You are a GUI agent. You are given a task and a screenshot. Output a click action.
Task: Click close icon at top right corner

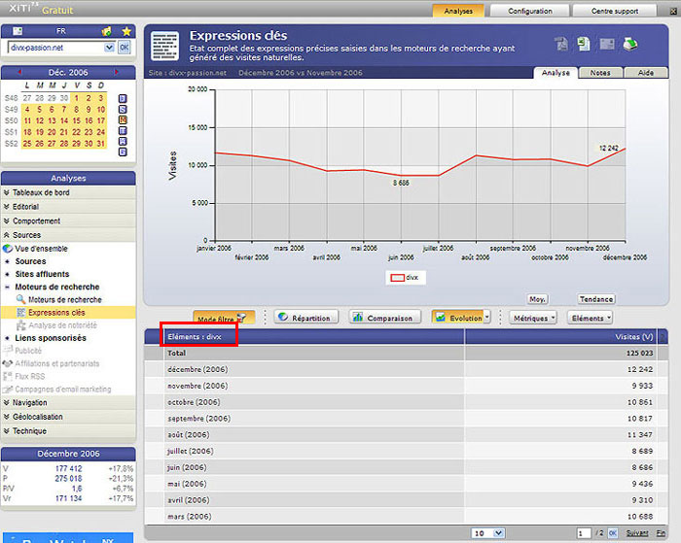point(674,12)
